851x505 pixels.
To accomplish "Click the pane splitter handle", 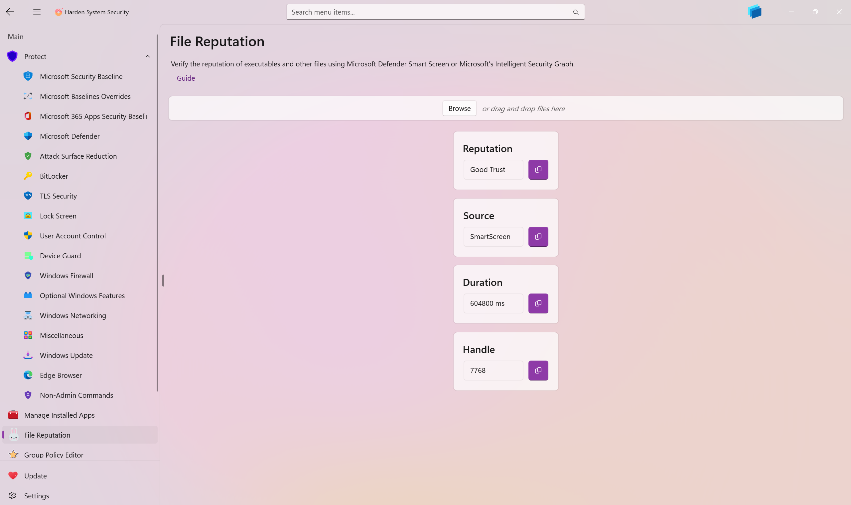I will [x=163, y=281].
